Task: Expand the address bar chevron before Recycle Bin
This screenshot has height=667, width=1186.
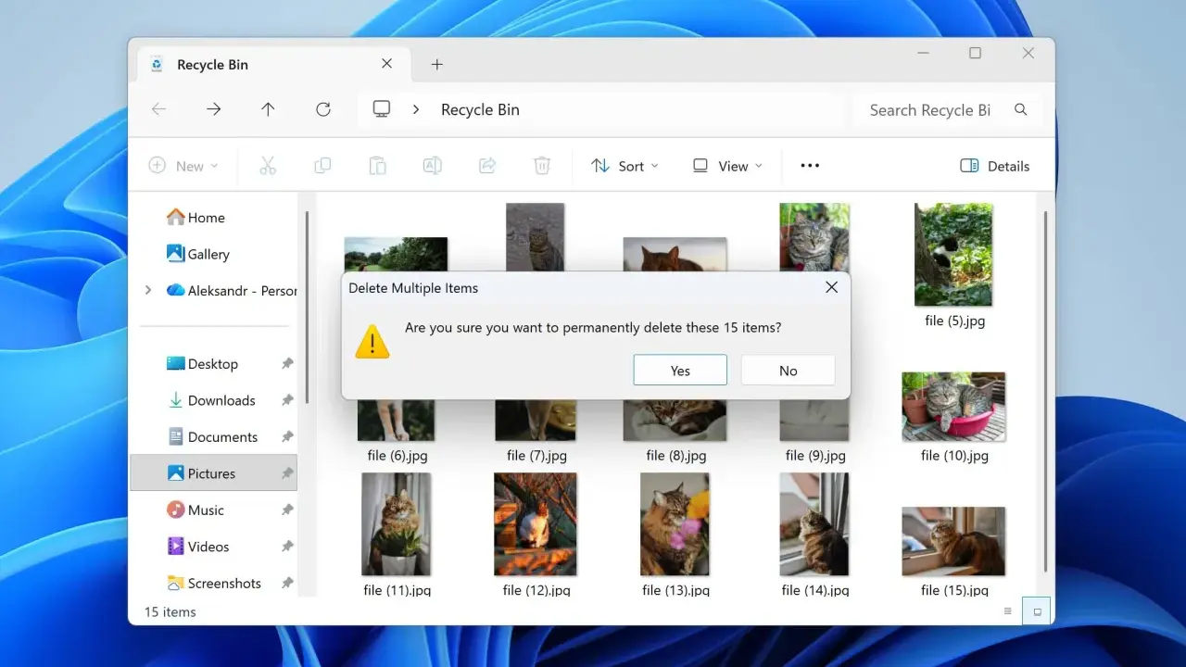Action: [416, 109]
